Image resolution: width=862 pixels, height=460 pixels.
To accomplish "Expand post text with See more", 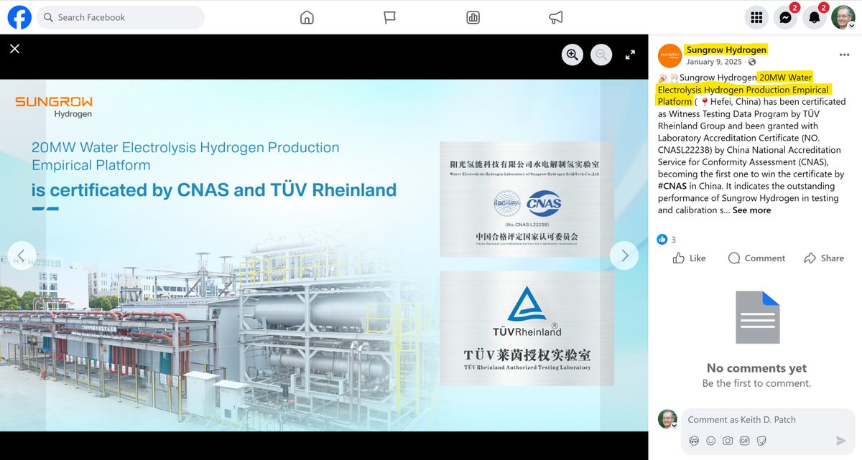I will (751, 210).
